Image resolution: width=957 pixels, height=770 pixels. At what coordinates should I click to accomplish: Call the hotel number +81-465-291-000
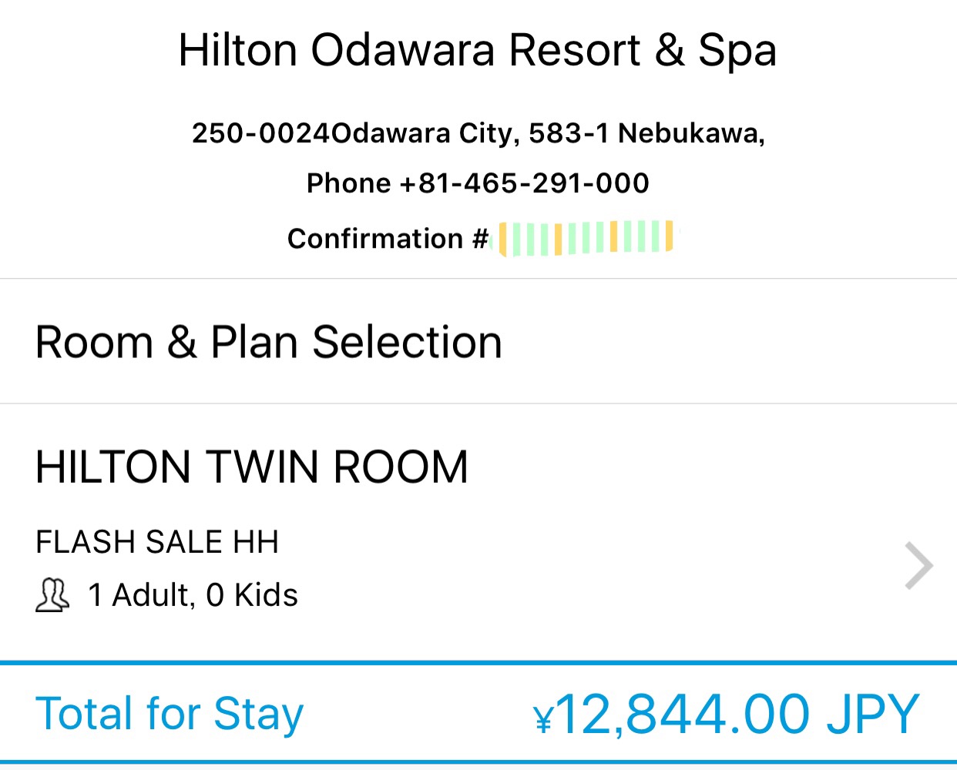tap(524, 183)
